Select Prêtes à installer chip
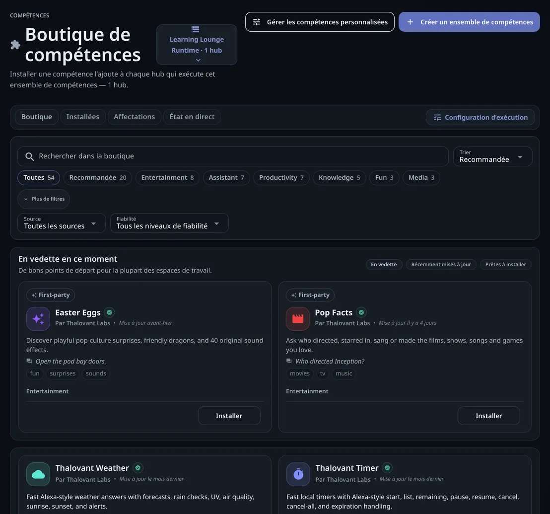The width and height of the screenshot is (550, 514). pos(505,265)
